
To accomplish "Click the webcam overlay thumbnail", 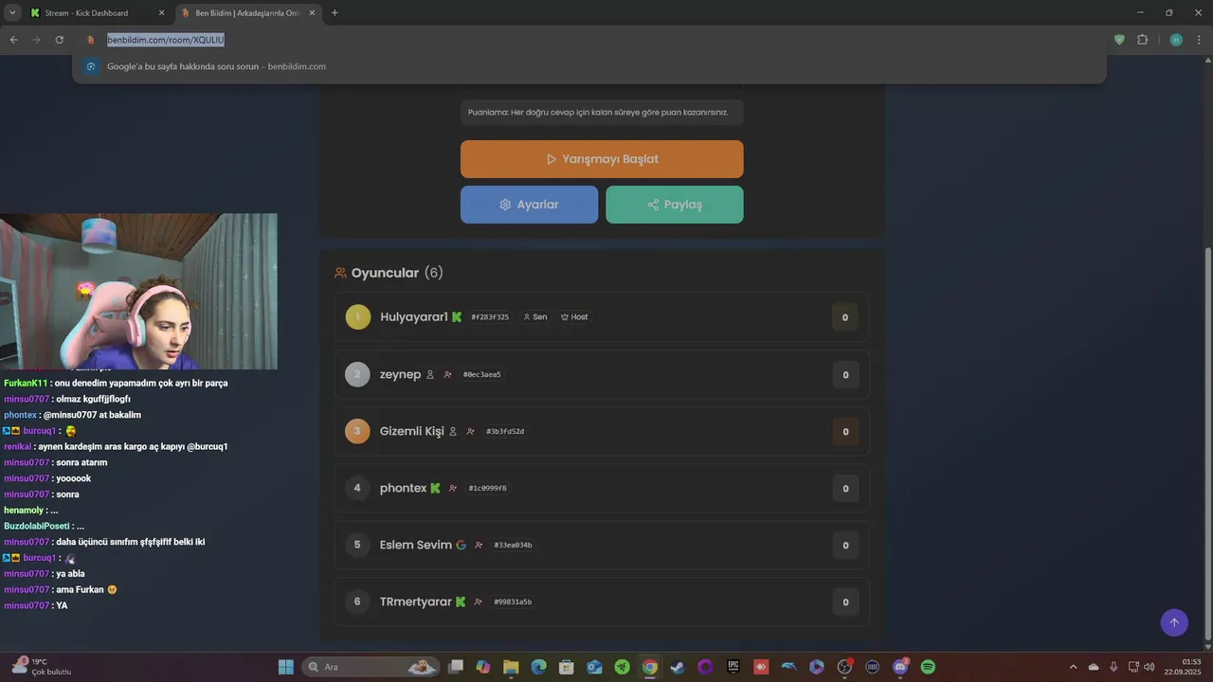I will [x=138, y=292].
